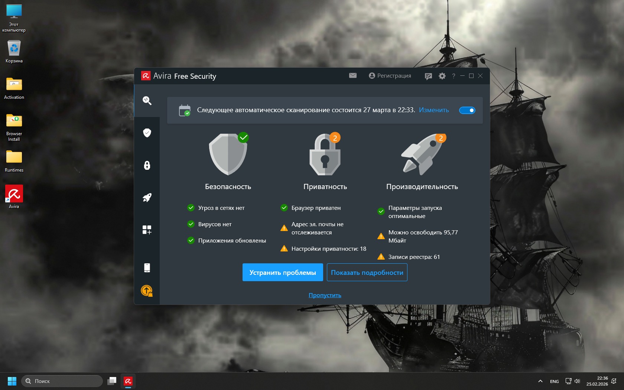The width and height of the screenshot is (624, 390).
Task: Click the Устранить проблемы button
Action: click(282, 273)
